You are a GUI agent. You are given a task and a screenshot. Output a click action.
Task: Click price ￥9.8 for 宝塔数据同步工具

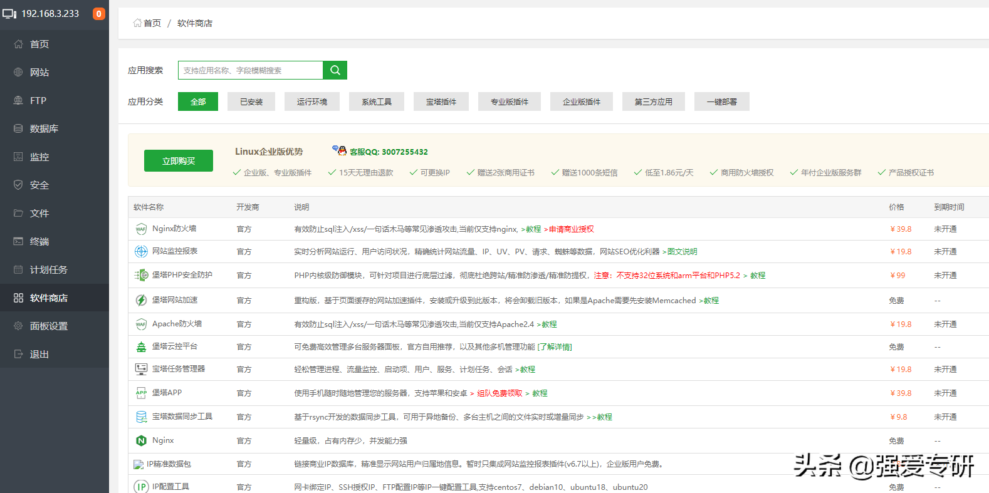[x=898, y=417]
